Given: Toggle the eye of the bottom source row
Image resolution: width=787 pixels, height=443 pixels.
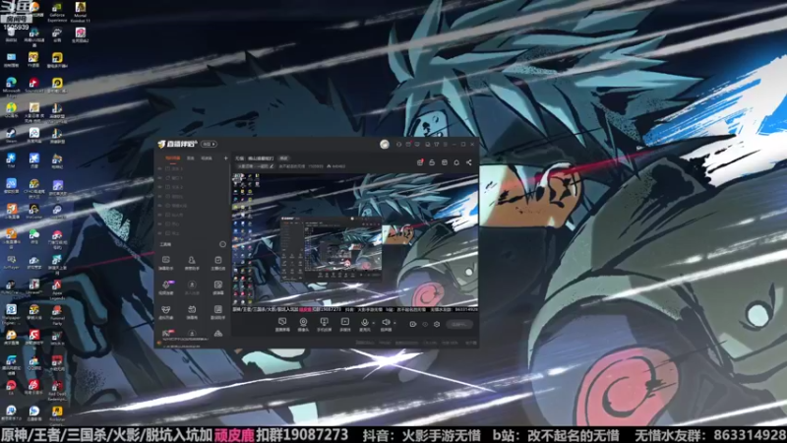Looking at the screenshot, I should pos(159,233).
